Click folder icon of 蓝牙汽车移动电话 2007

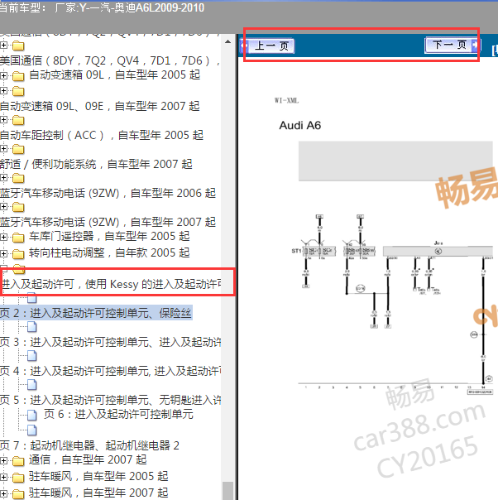pyautogui.click(x=18, y=207)
